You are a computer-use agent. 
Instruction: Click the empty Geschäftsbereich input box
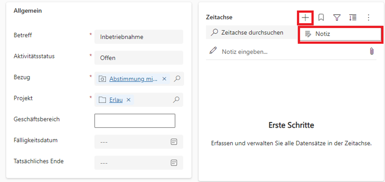click(135, 121)
